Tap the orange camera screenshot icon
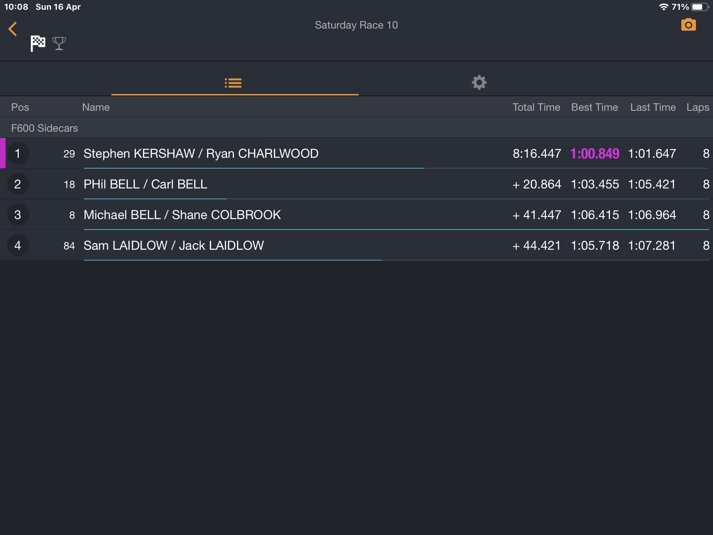713x535 pixels. pyautogui.click(x=688, y=25)
